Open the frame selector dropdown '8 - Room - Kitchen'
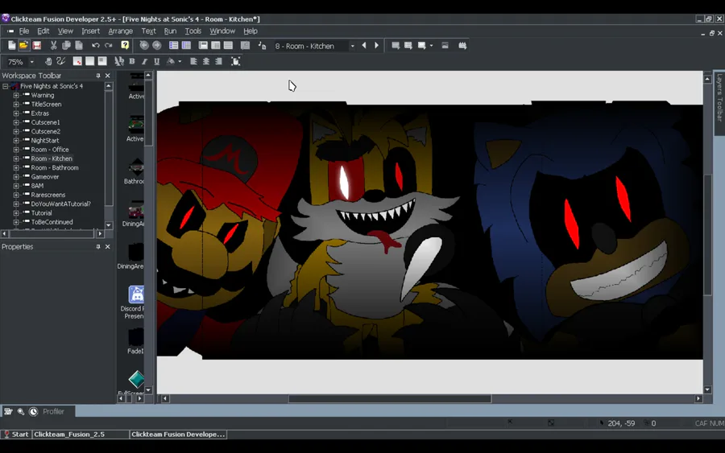The width and height of the screenshot is (725, 453). tap(352, 46)
